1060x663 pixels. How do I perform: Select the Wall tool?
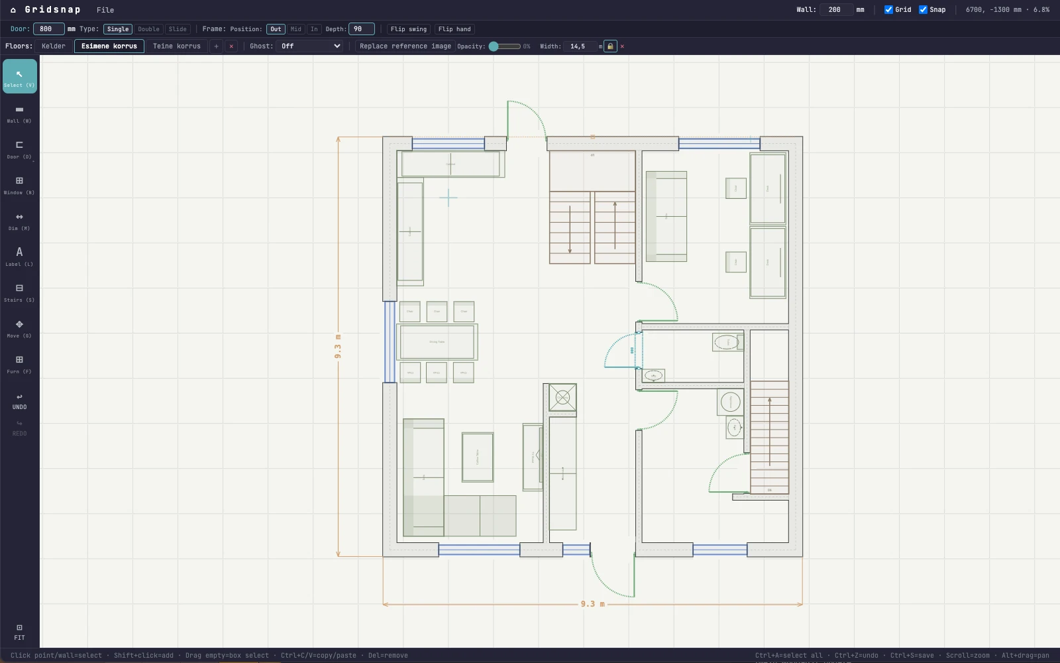19,114
